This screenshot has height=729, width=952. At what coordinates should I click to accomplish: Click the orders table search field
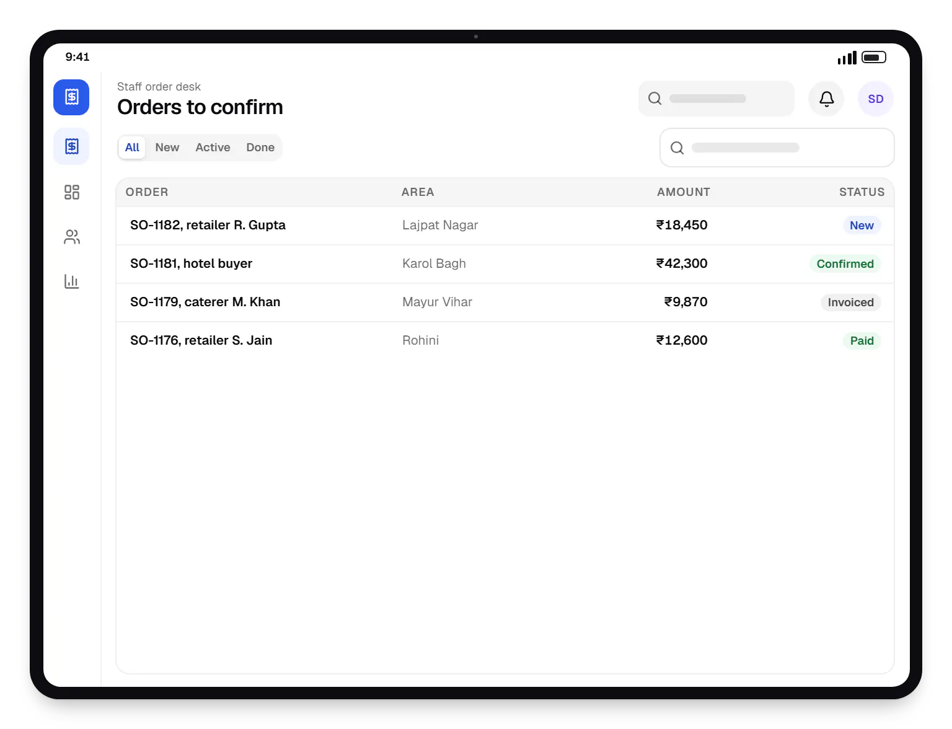pos(777,148)
